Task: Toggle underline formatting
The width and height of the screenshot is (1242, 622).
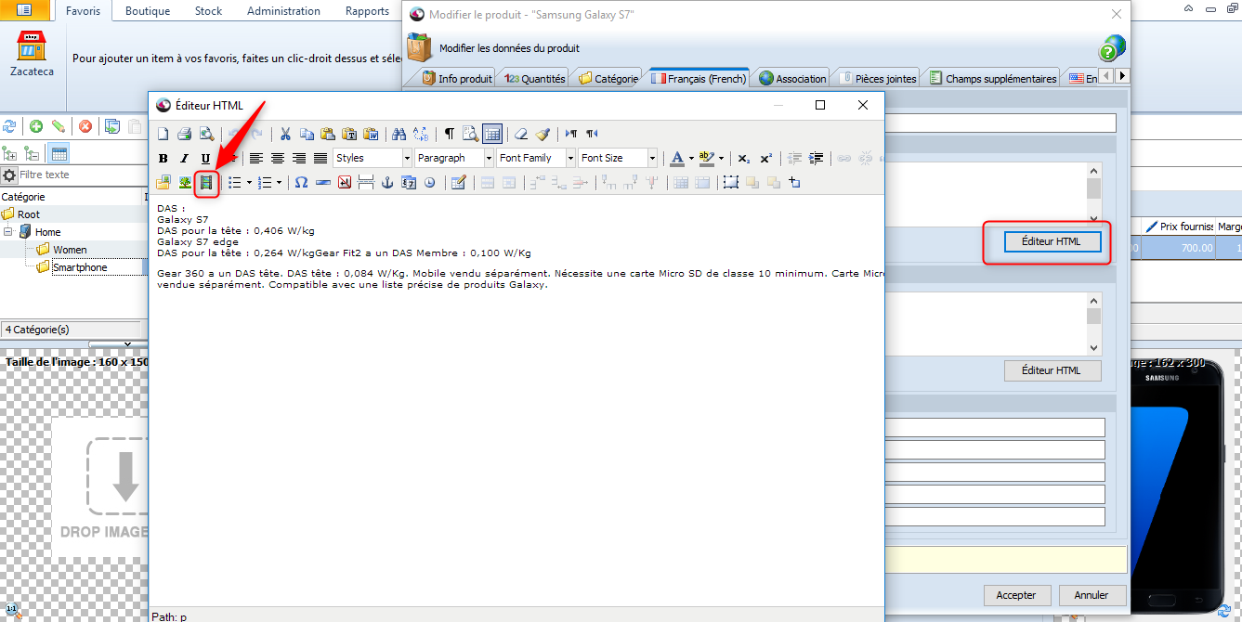Action: (x=206, y=159)
